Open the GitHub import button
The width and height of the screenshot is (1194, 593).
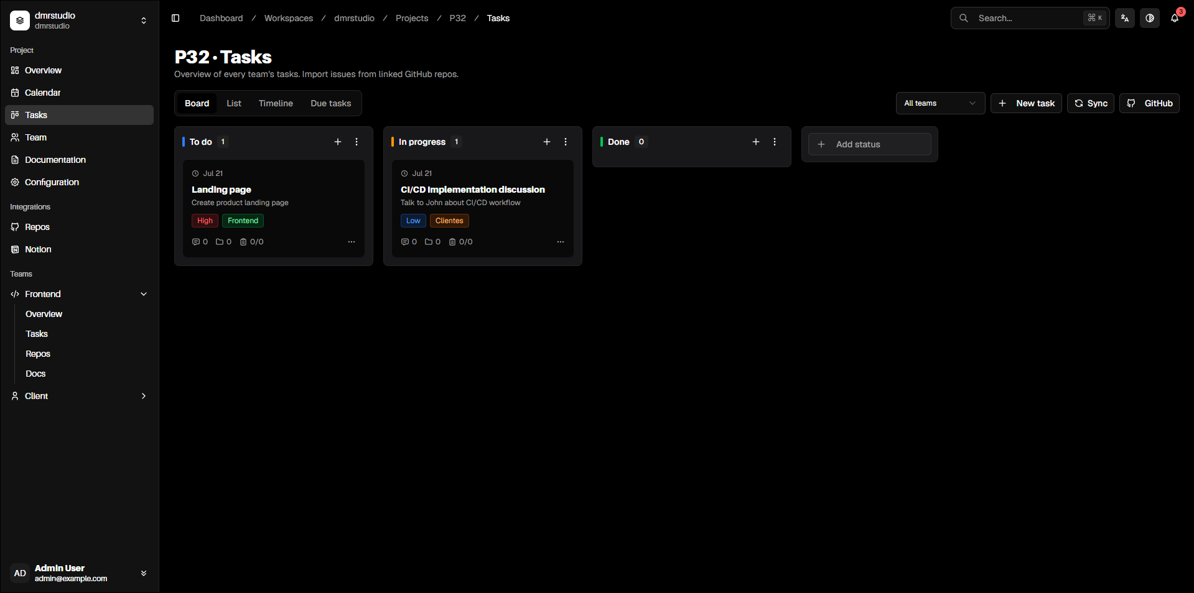coord(1149,103)
